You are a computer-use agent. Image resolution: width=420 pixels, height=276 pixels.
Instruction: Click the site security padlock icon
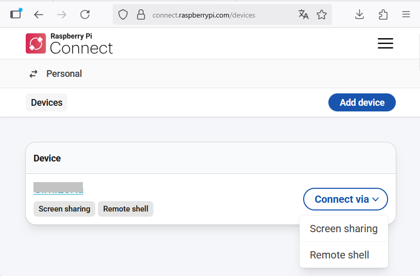tap(141, 14)
